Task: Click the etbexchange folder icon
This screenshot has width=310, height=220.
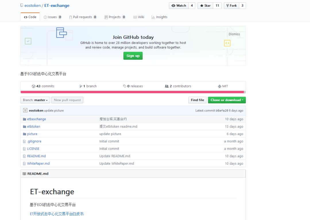Action: tap(24, 119)
